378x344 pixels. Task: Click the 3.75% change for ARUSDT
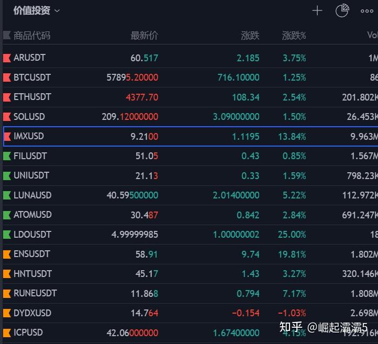coord(294,58)
